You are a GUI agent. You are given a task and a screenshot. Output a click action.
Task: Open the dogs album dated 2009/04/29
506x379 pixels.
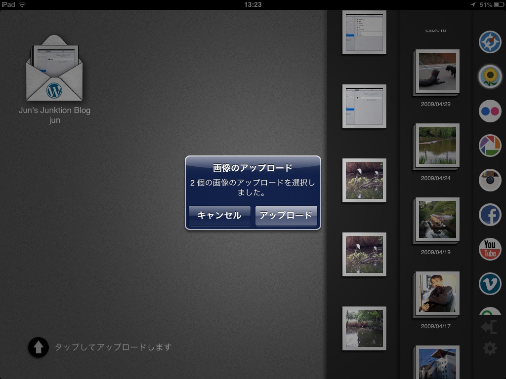(436, 73)
